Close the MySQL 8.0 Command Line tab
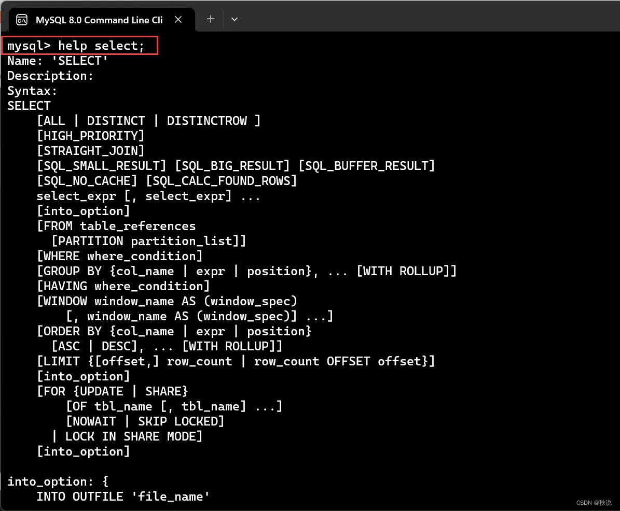This screenshot has height=511, width=620. click(x=178, y=19)
